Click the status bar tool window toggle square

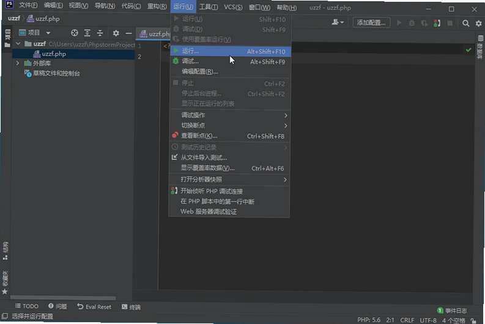(5, 316)
